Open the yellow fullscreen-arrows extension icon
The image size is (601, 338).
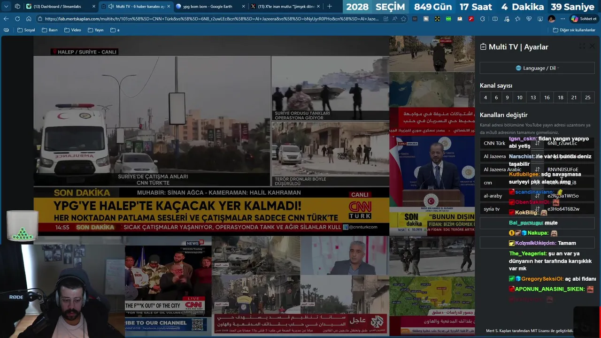437,19
